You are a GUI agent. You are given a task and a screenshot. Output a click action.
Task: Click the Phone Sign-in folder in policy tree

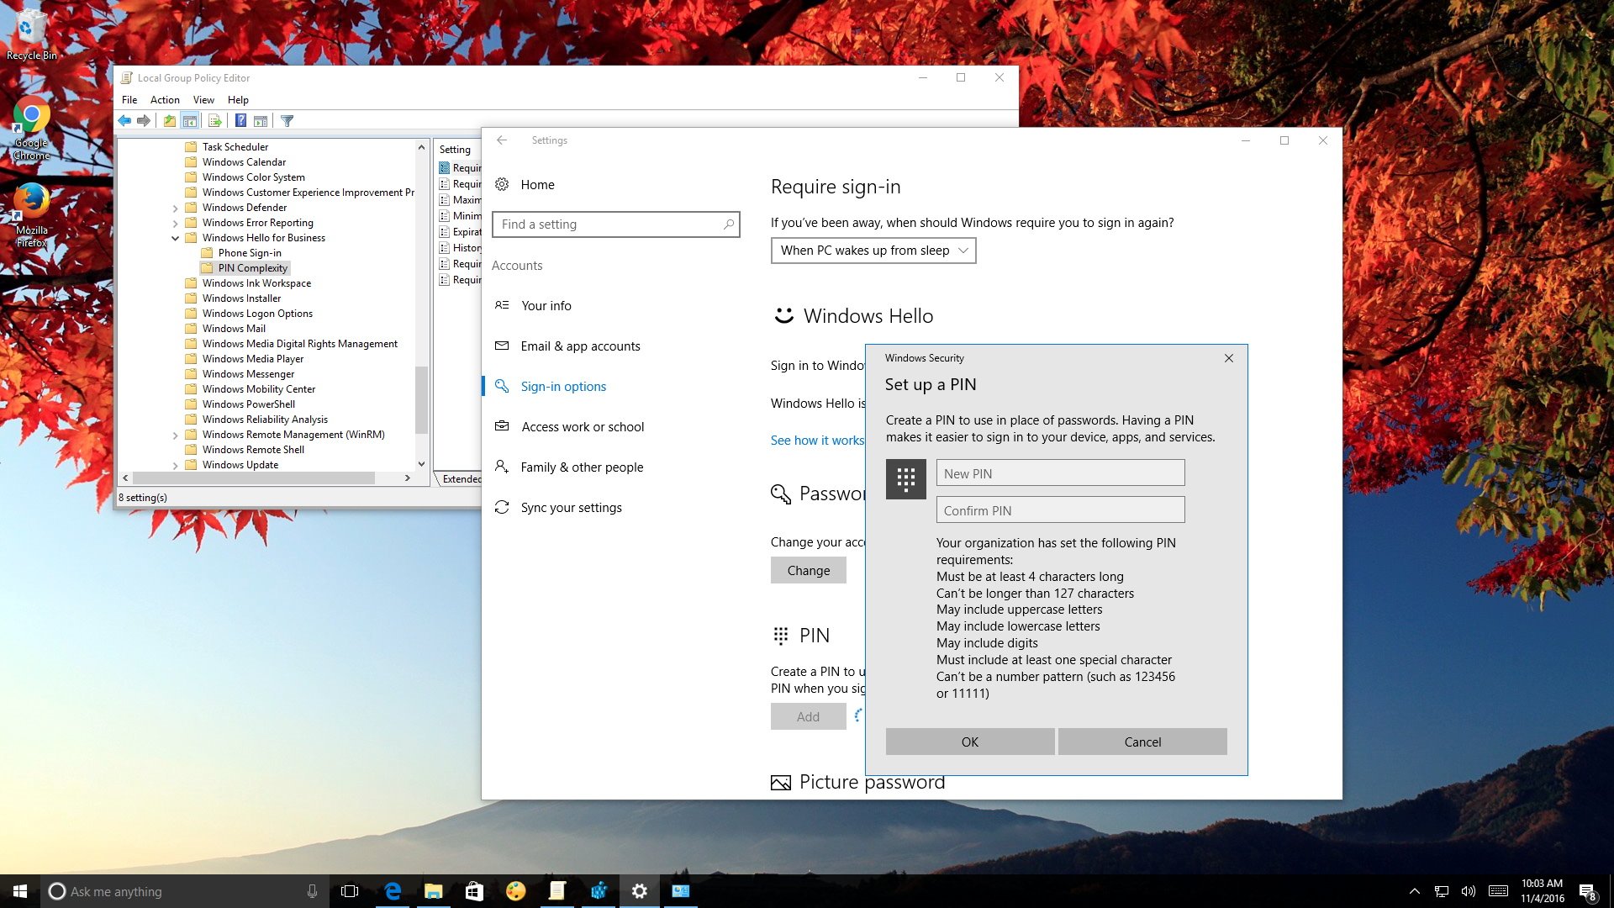click(250, 253)
